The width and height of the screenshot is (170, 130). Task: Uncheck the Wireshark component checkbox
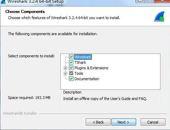click(71, 57)
